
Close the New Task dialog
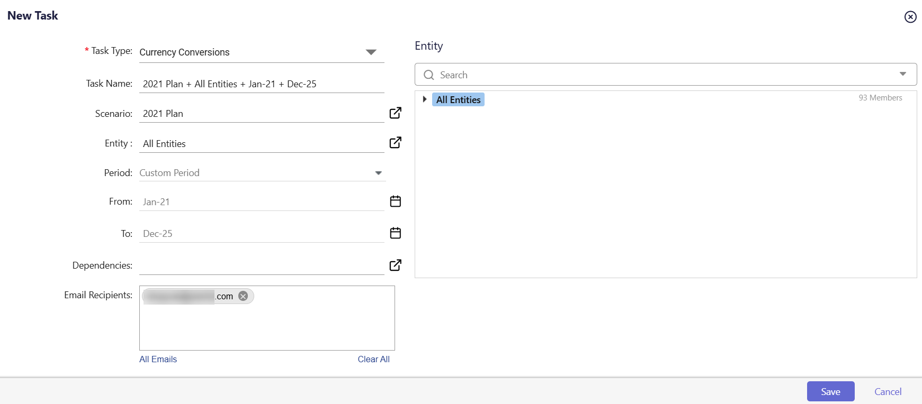click(910, 17)
